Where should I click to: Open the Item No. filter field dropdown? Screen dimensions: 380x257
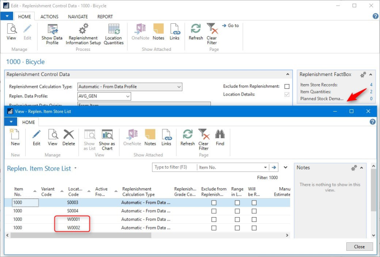(x=265, y=167)
